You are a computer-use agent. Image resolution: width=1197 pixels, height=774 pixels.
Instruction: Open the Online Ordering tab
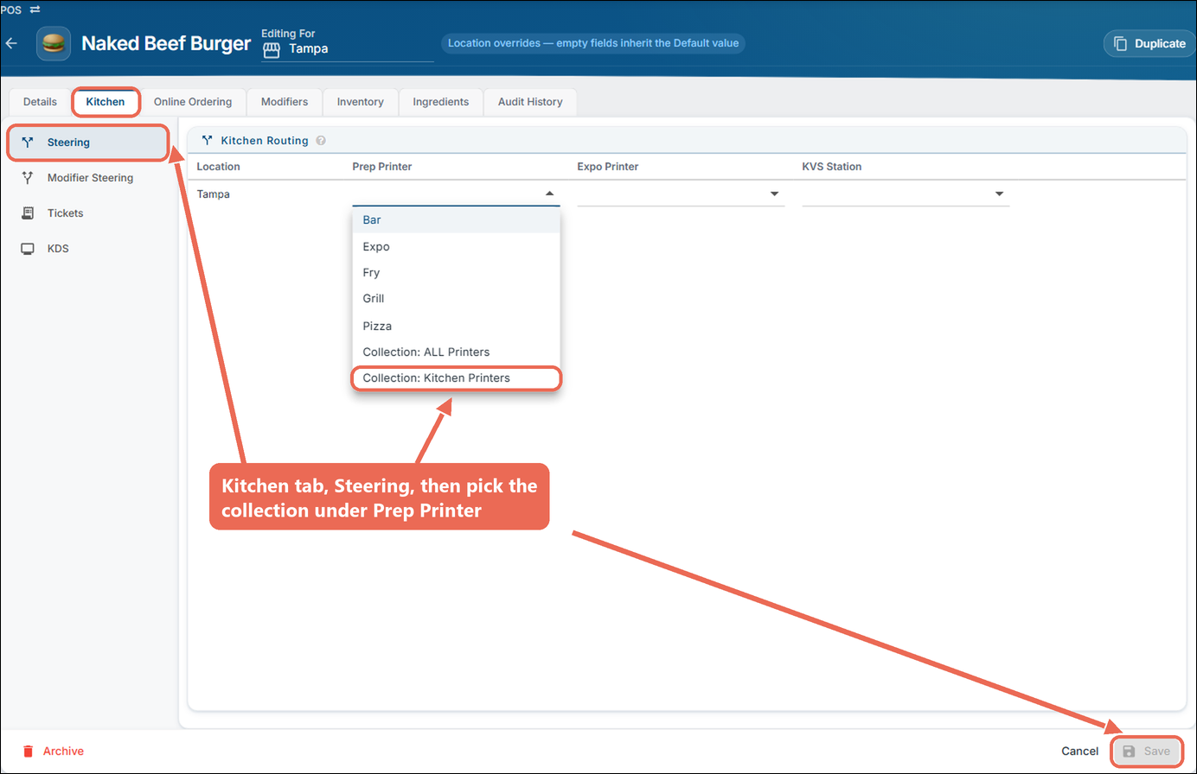click(x=193, y=102)
